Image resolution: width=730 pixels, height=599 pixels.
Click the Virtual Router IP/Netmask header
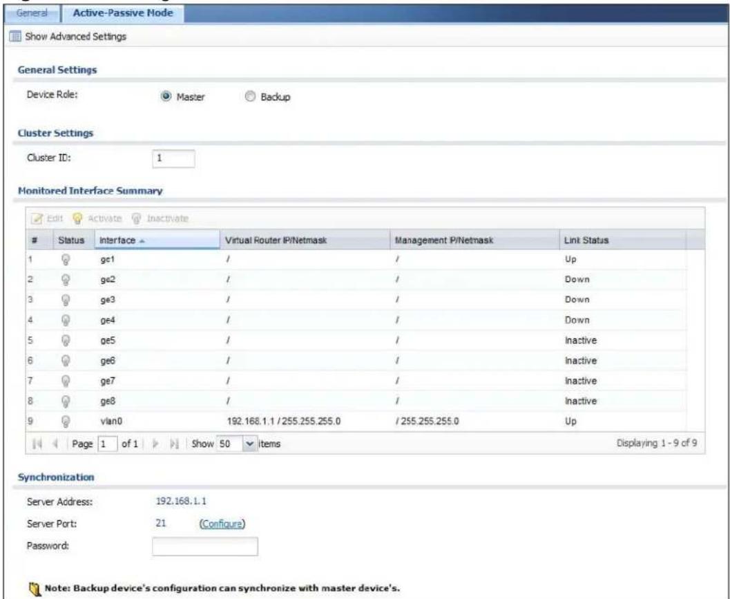point(304,240)
